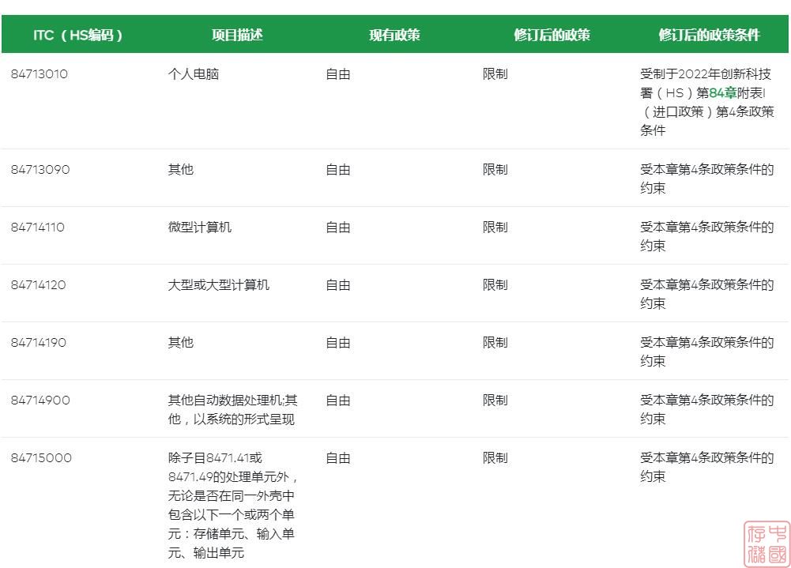The width and height of the screenshot is (791, 568).
Task: Click the 修订后的政策条件 column header
Action: (x=709, y=36)
